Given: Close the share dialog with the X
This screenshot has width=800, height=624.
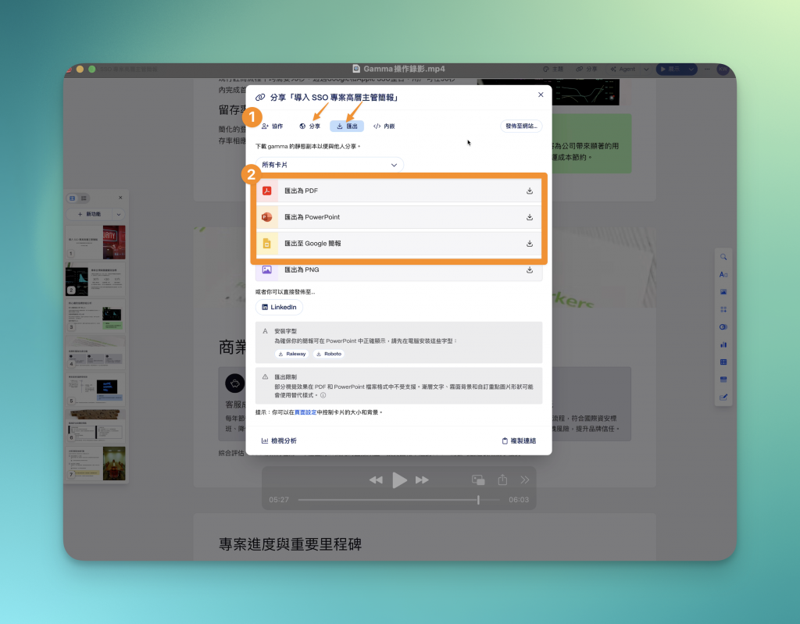Looking at the screenshot, I should (x=541, y=95).
